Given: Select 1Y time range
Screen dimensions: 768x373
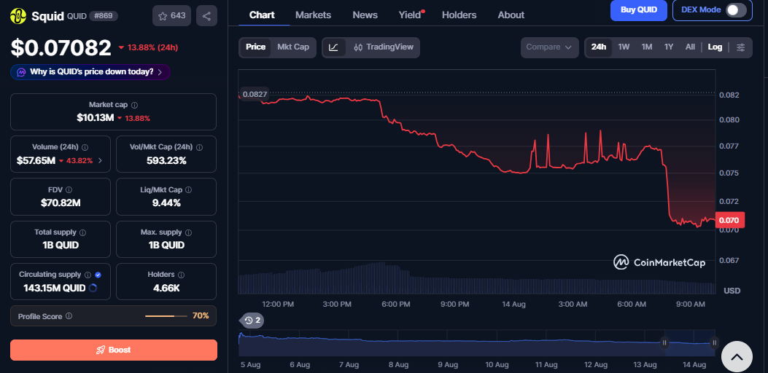Looking at the screenshot, I should 669,47.
